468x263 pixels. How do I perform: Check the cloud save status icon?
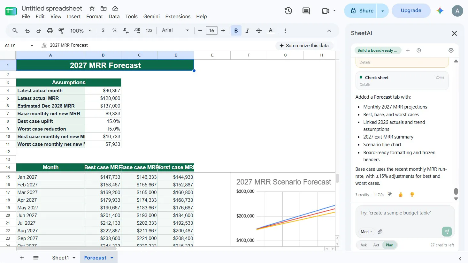tap(115, 9)
